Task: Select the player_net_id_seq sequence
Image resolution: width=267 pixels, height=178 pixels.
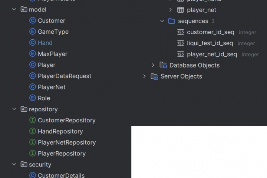Action: pos(212,55)
